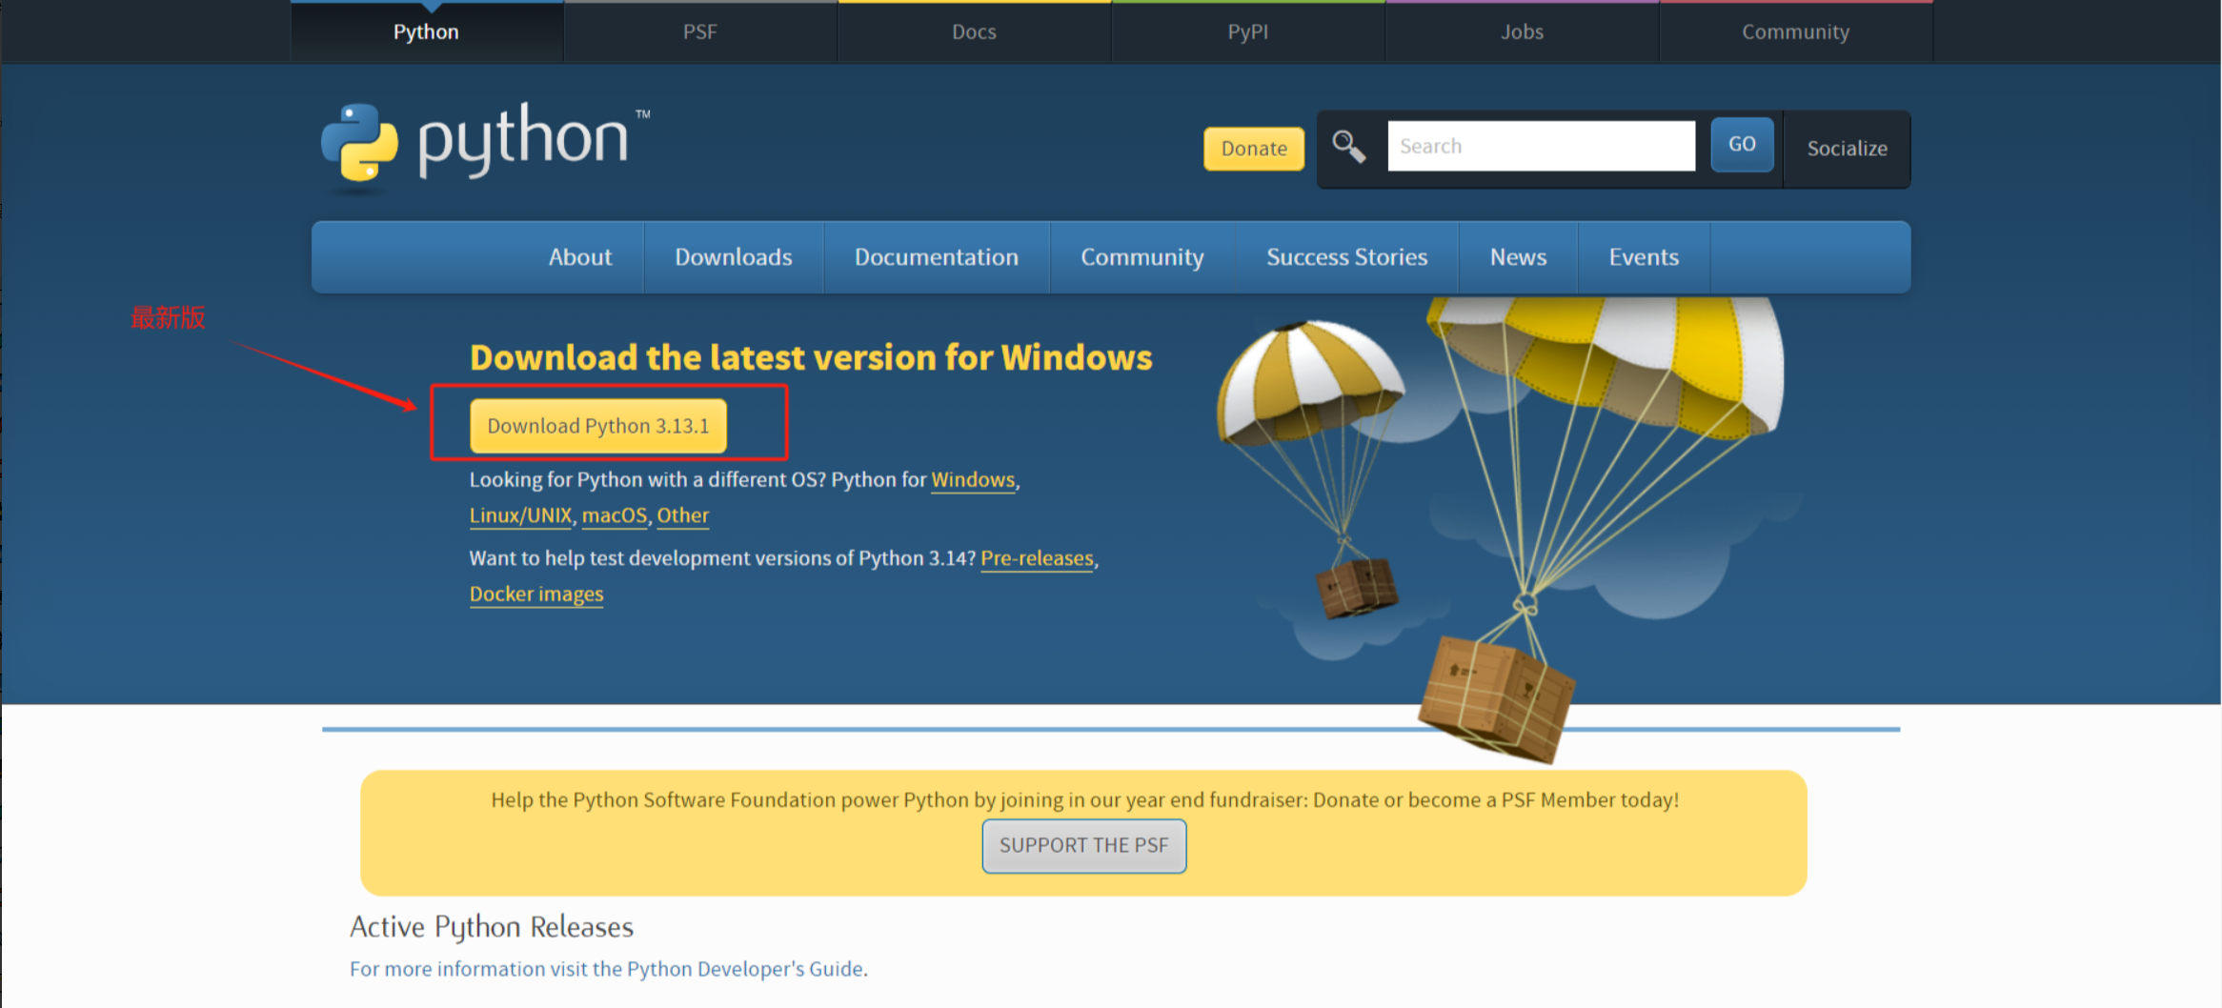
Task: Switch to the PSF tab
Action: 699,31
